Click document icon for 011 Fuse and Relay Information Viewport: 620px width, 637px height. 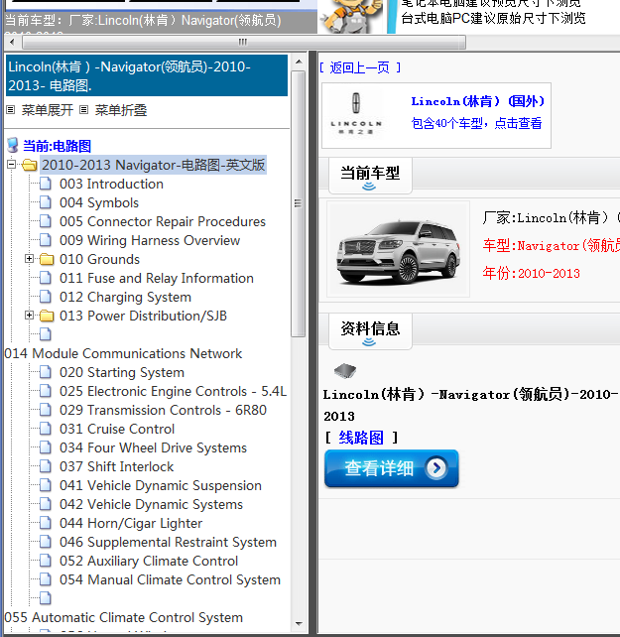click(x=46, y=278)
